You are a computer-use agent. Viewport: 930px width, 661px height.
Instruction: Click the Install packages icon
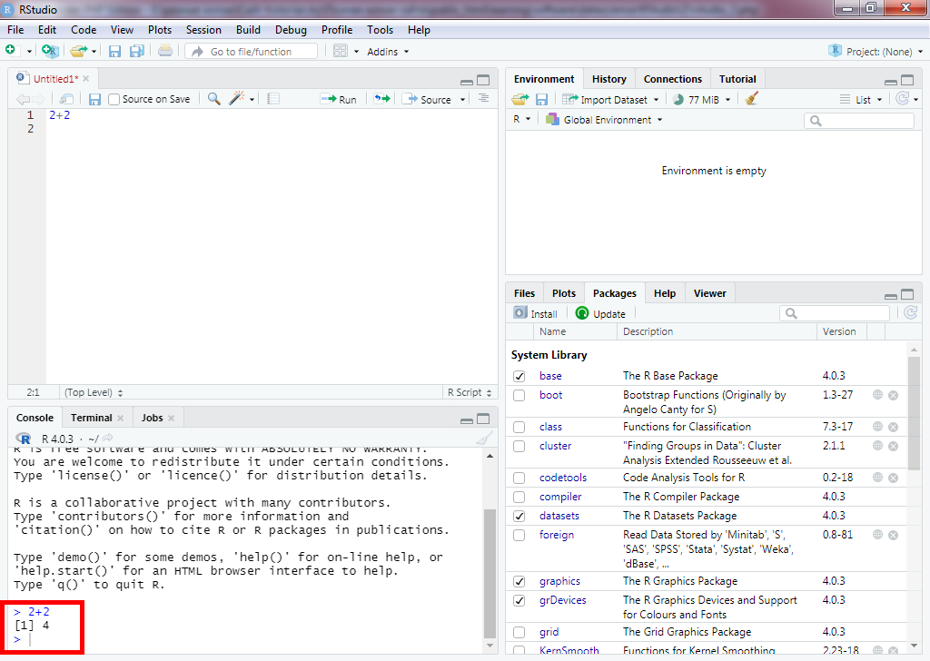520,313
